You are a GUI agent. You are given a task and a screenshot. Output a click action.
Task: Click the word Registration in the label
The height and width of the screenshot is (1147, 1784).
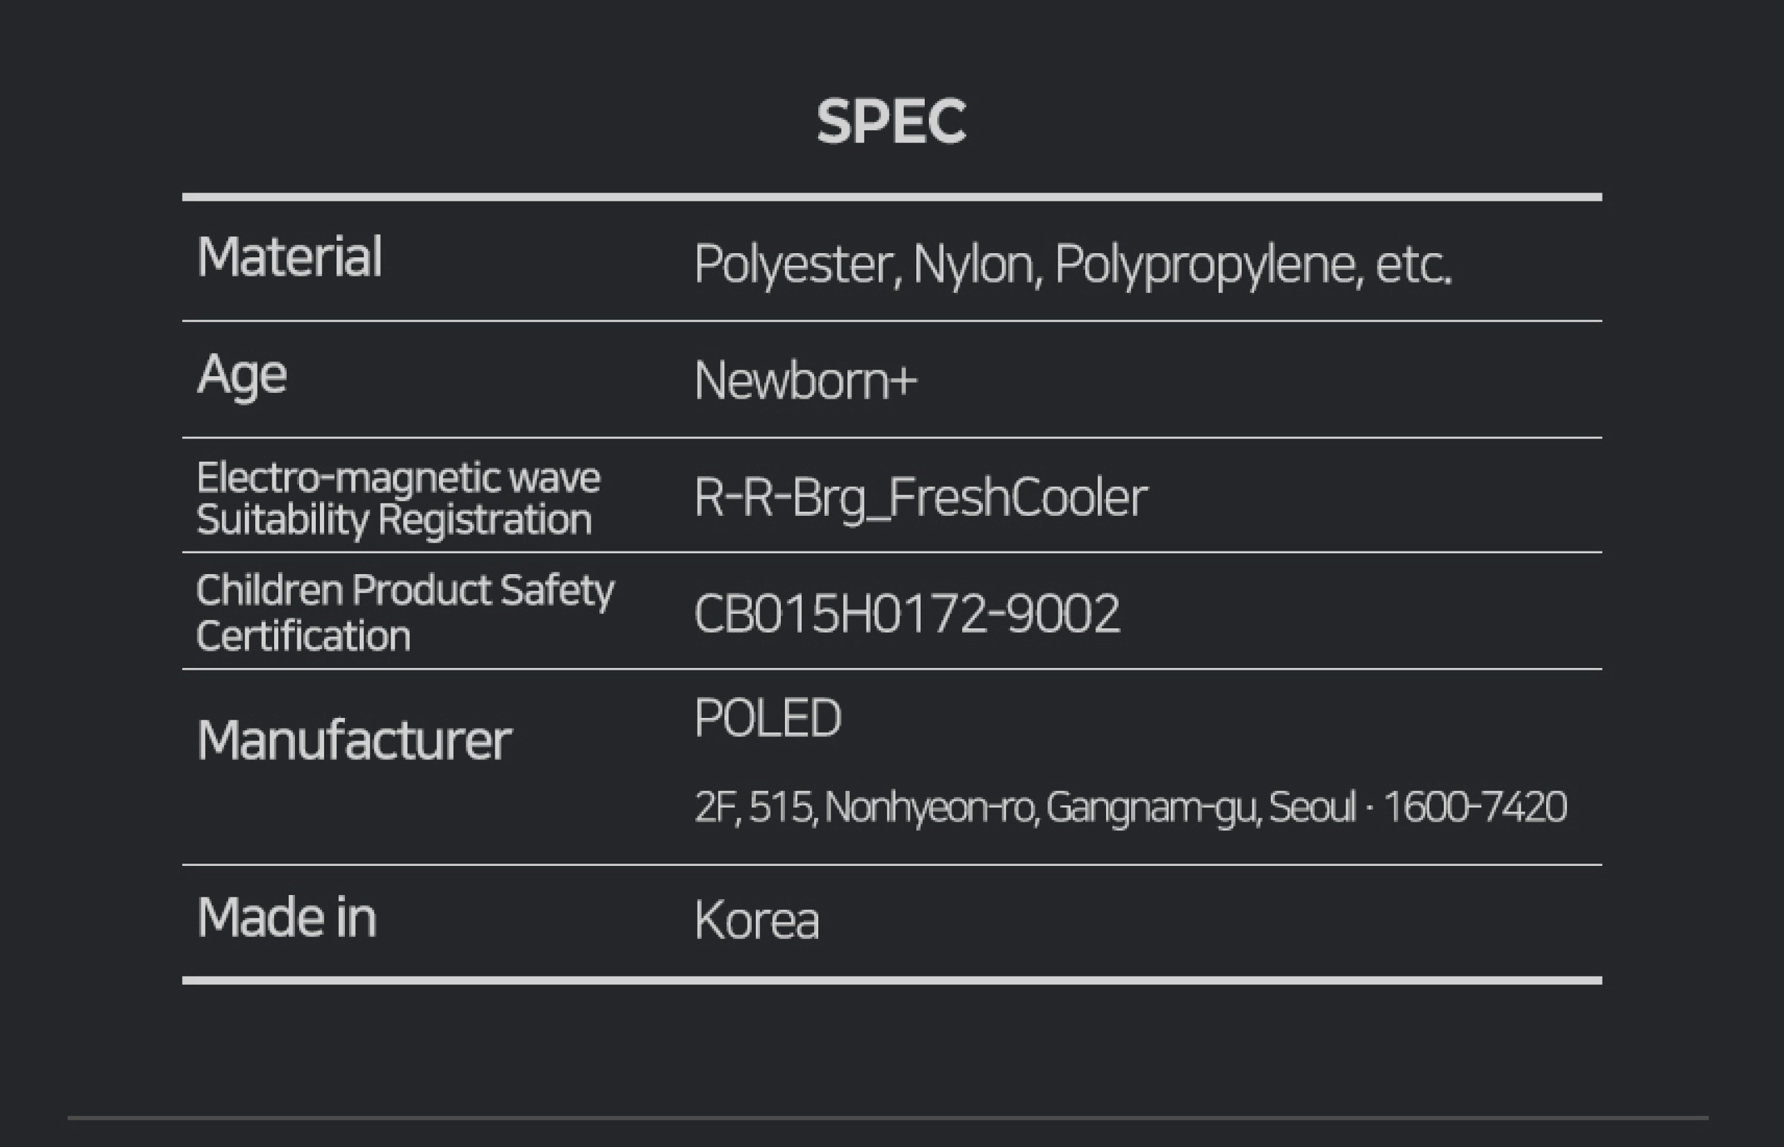click(485, 519)
